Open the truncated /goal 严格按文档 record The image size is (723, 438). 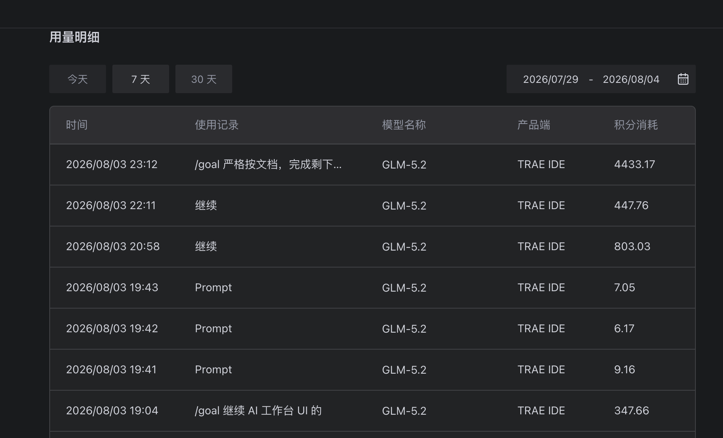click(x=268, y=165)
